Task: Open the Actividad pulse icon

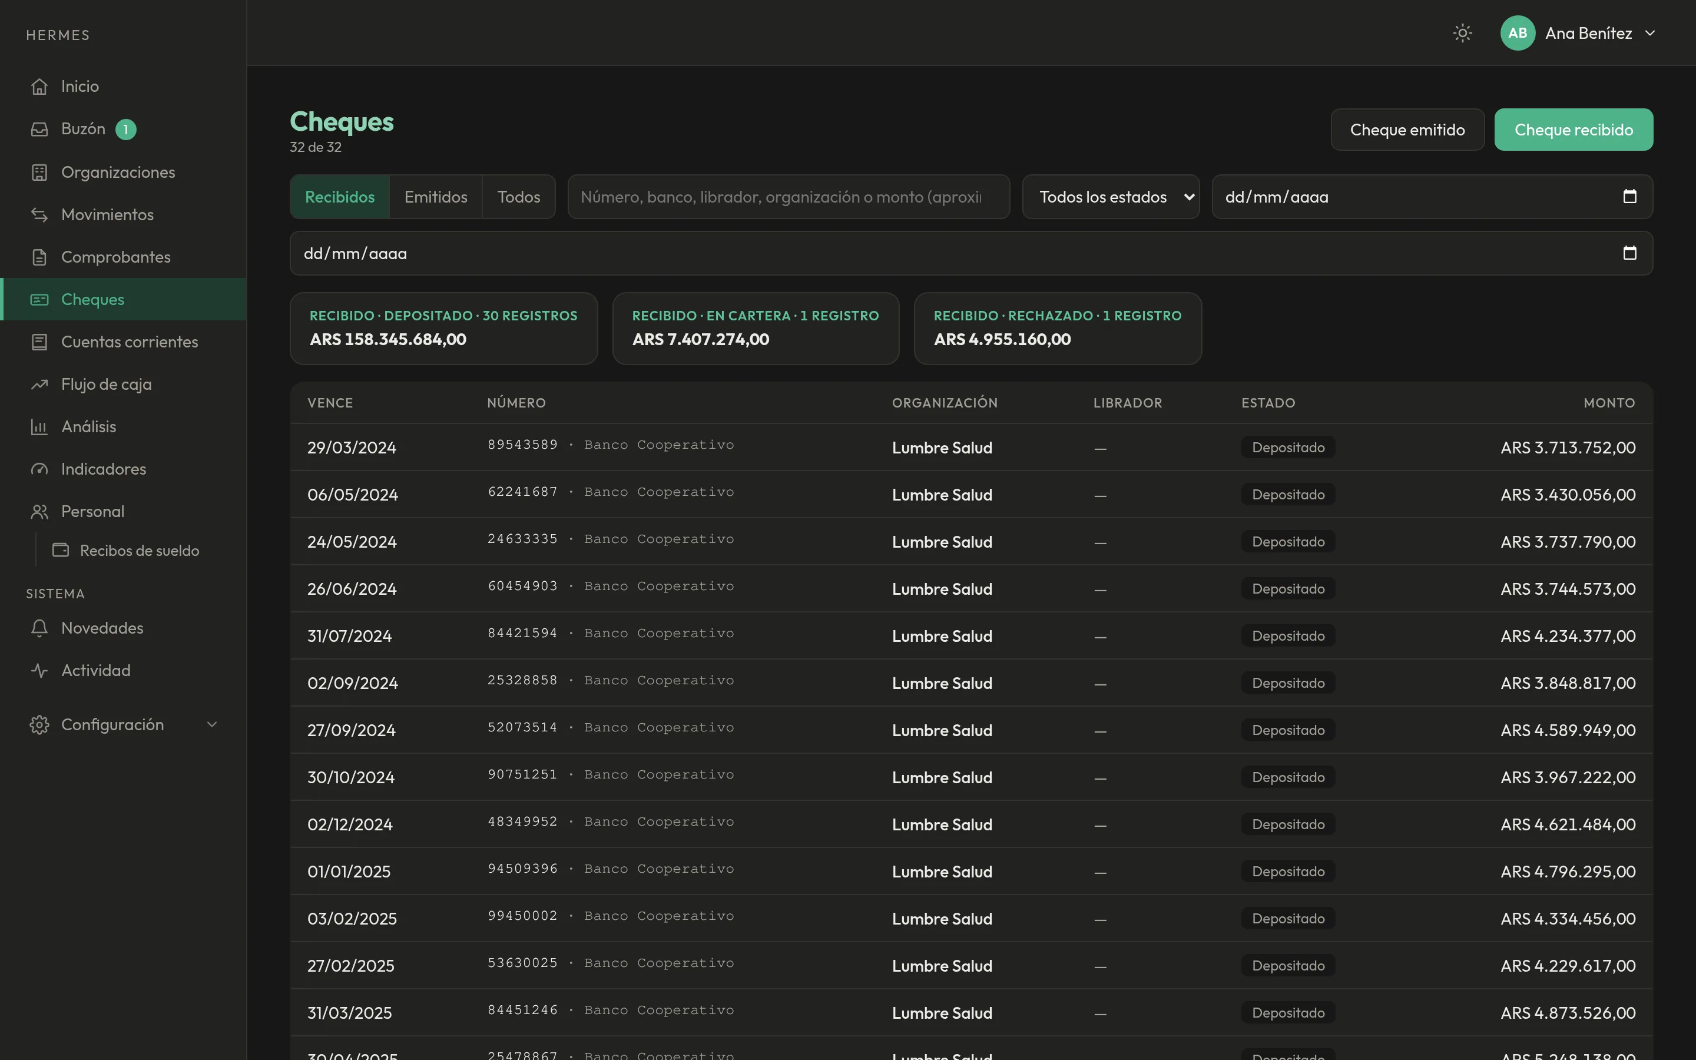Action: tap(39, 670)
